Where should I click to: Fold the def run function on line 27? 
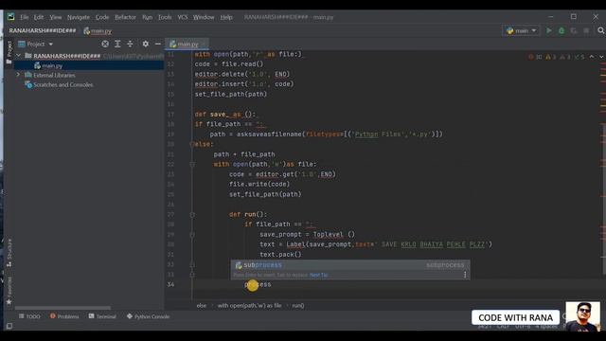click(x=192, y=214)
